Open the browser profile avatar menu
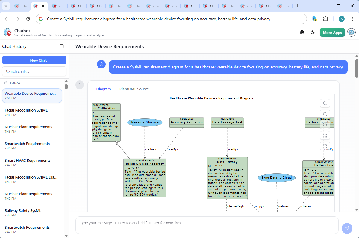Screen dimensions: 359x238 point(341,19)
